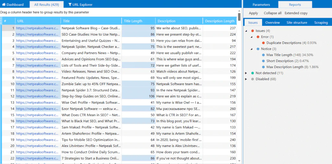Open the URL Explorer tab
This screenshot has width=332, height=164.
click(80, 5)
